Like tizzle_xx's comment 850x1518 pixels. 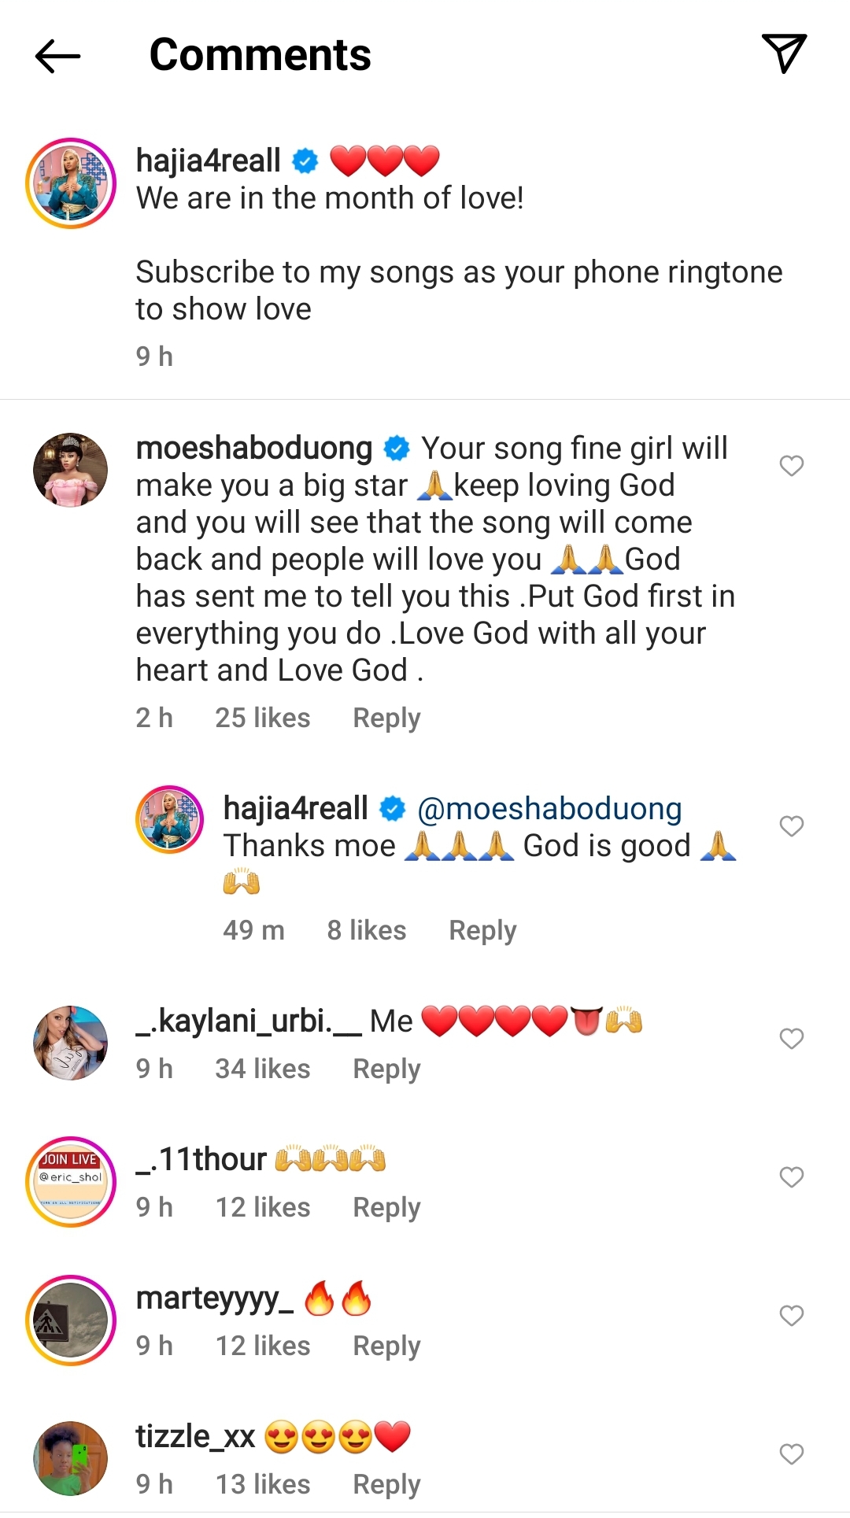[x=791, y=1454]
